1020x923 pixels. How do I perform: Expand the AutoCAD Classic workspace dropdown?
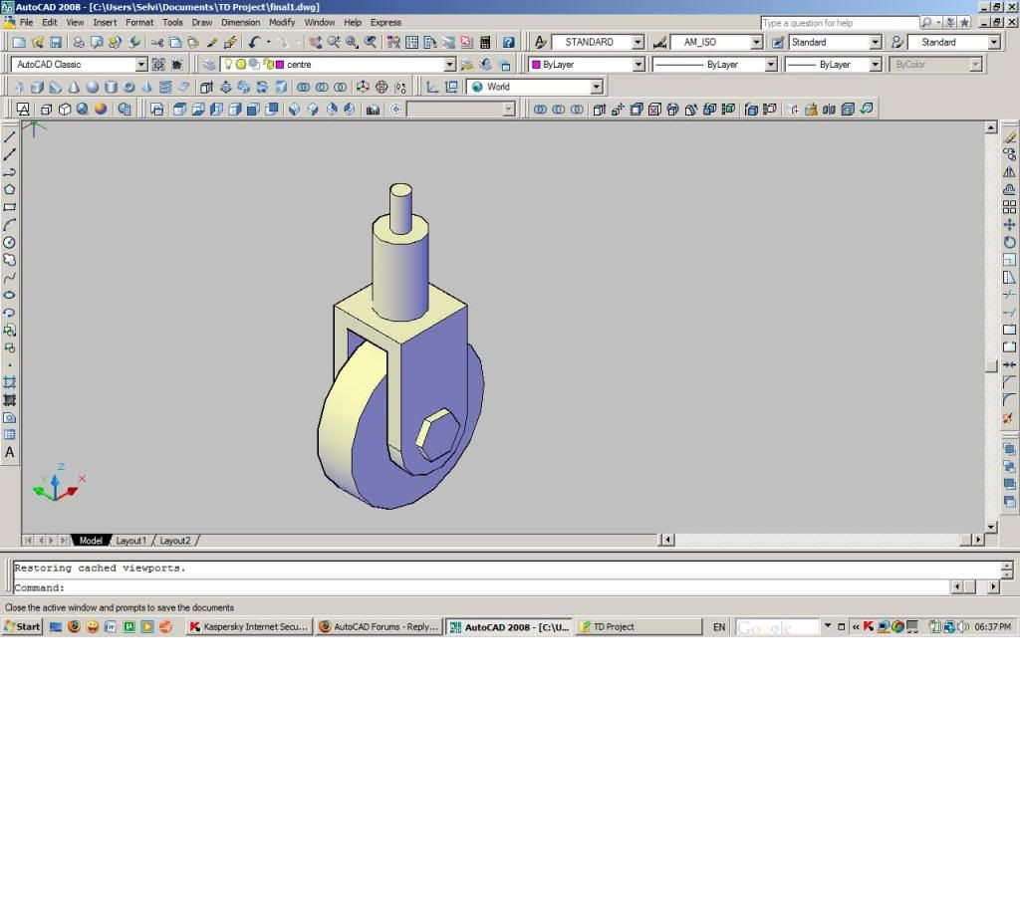140,65
